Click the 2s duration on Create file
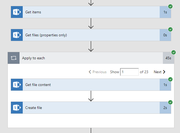The image size is (180, 133). click(x=165, y=108)
